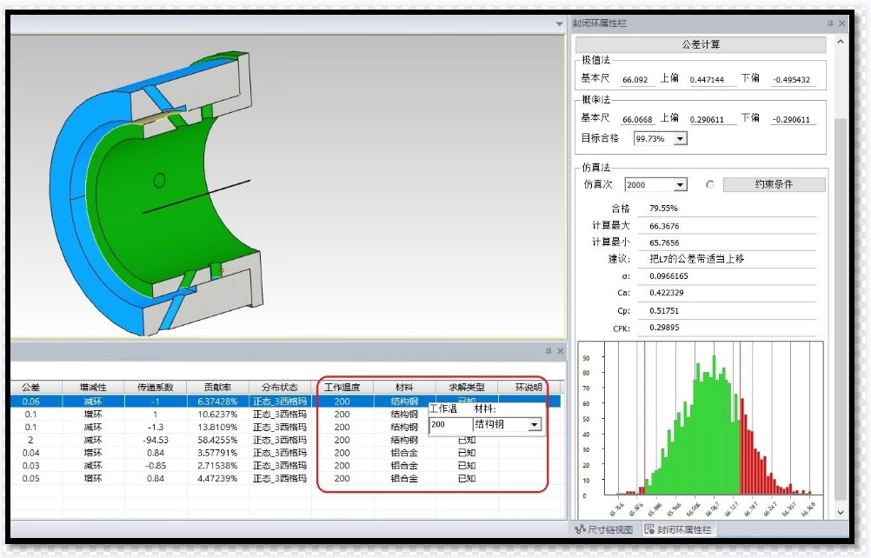
Task: Click the 极值法 基本尺 field 66.092
Action: click(637, 79)
